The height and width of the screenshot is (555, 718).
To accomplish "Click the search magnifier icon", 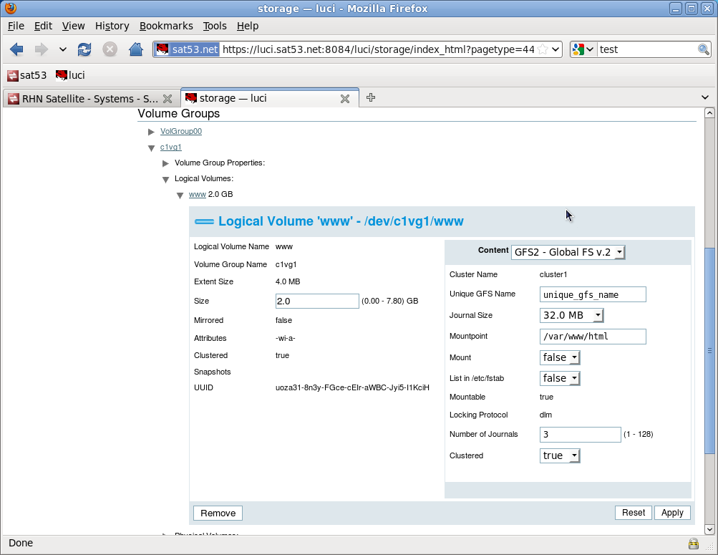I will point(703,49).
